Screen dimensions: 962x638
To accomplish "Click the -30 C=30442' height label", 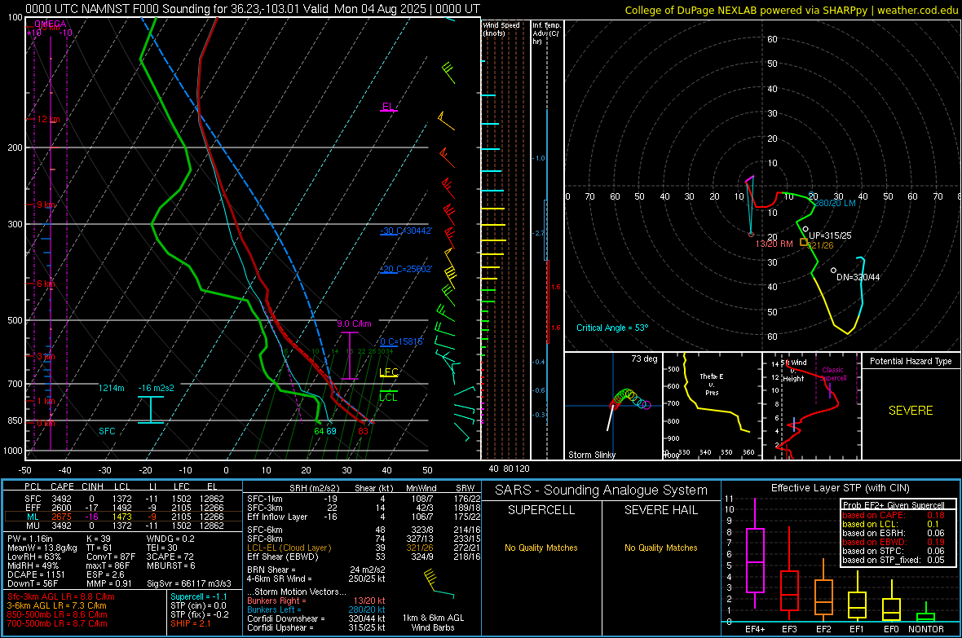I will coord(405,231).
